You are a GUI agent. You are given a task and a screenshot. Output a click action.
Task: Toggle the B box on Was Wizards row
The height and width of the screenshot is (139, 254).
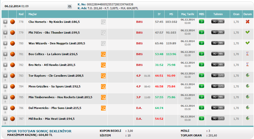tap(5, 47)
